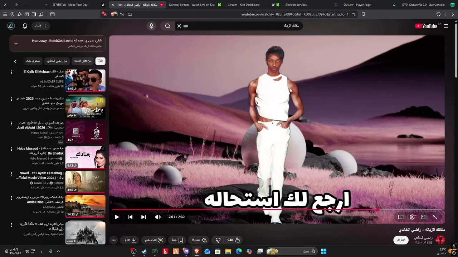Open options for the Jozif AlAsiri video
This screenshot has height=257, width=458.
tap(11, 124)
